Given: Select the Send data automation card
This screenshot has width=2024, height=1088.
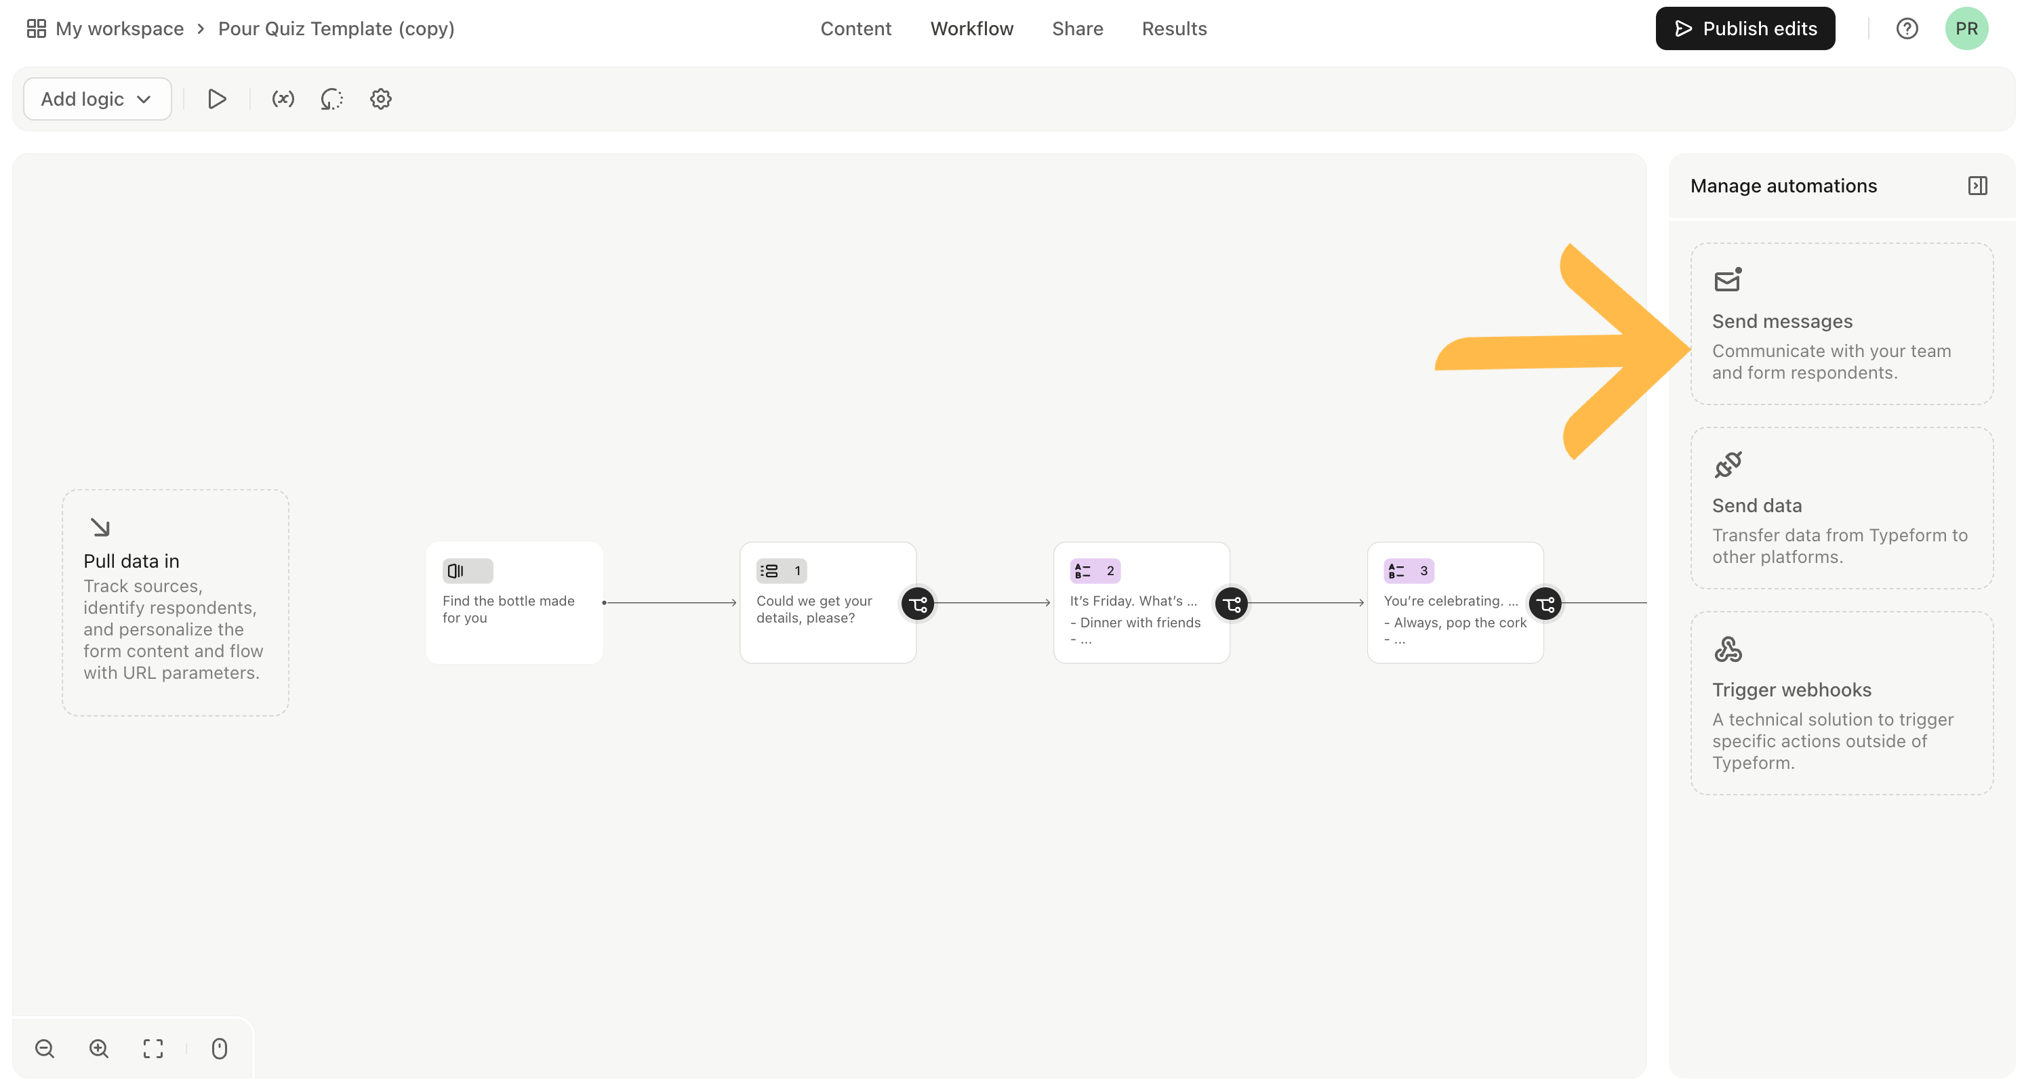Looking at the screenshot, I should coord(1841,508).
